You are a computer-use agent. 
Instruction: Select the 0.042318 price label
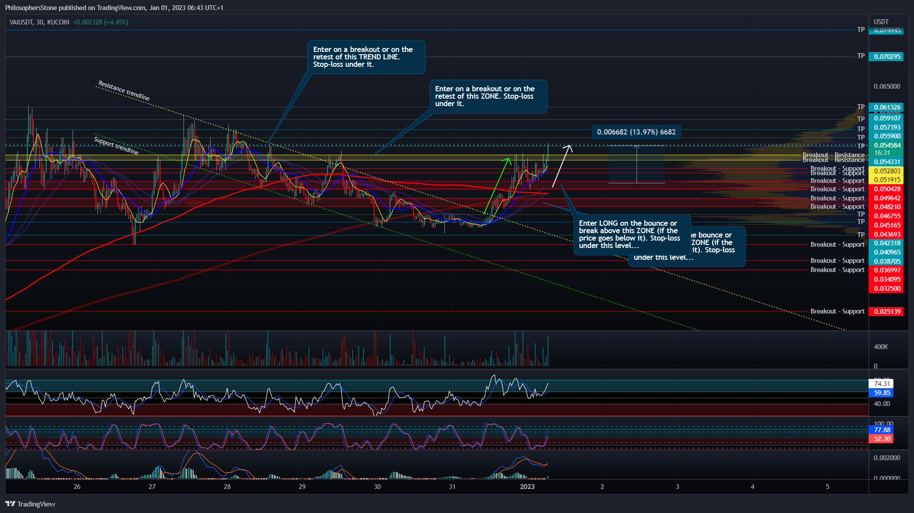(x=886, y=243)
